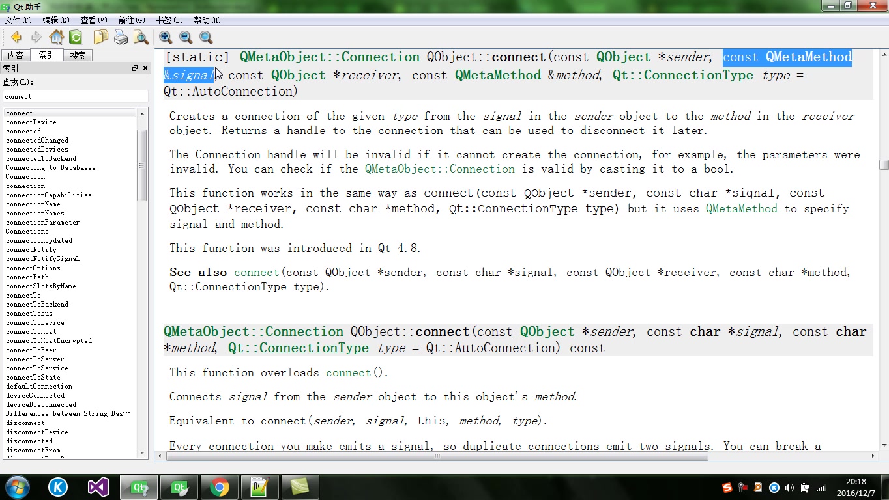Click the Qt::ConnectionType link in first signature

pyautogui.click(x=682, y=76)
